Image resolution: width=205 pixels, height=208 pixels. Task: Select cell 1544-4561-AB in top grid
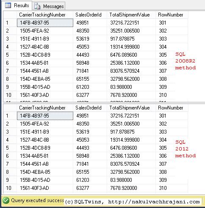pos(45,71)
